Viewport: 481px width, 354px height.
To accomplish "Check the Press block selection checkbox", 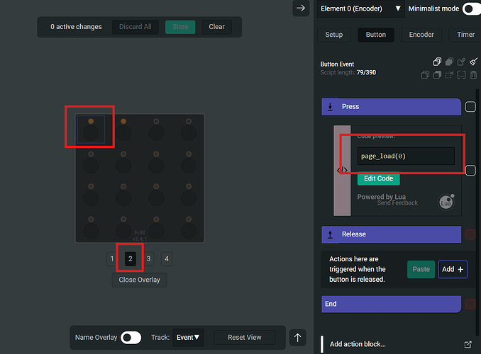I will click(x=470, y=107).
